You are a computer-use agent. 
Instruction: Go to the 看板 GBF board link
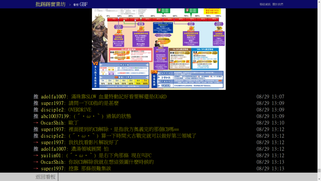(80, 4)
